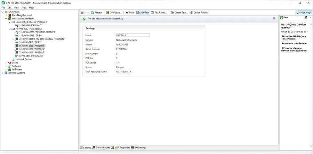Dismiss the self test success message
The height and width of the screenshot is (154, 313).
coord(274,18)
